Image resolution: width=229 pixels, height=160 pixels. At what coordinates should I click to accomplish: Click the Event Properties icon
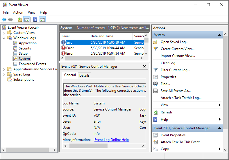click(x=155, y=135)
